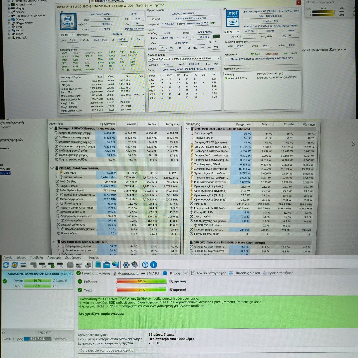Viewport: 358px width, 358px height.
Task: Click the refresh-with-warning toolbar icon in Hard Disk Sentinel
Action: coord(14,265)
